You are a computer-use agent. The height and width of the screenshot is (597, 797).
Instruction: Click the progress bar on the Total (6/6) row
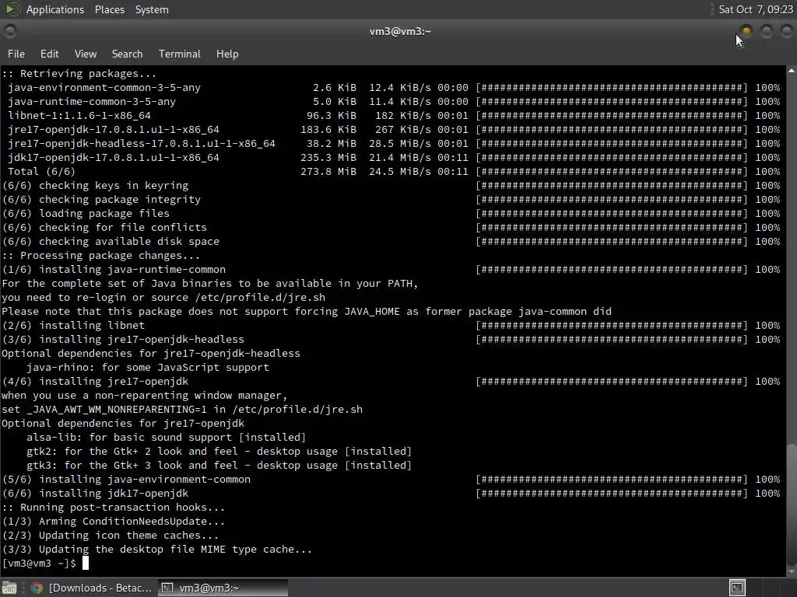(x=612, y=172)
